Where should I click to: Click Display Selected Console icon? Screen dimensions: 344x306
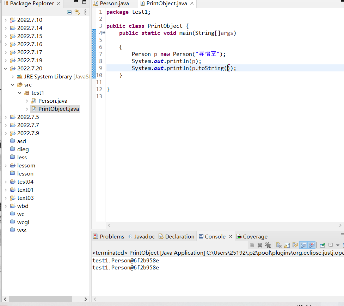tap(331, 246)
